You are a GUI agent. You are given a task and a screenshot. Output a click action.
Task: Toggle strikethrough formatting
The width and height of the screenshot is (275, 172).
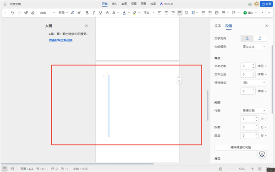[x=107, y=13]
